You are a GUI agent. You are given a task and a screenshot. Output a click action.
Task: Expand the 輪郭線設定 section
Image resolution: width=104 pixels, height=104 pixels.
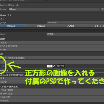[52, 101]
